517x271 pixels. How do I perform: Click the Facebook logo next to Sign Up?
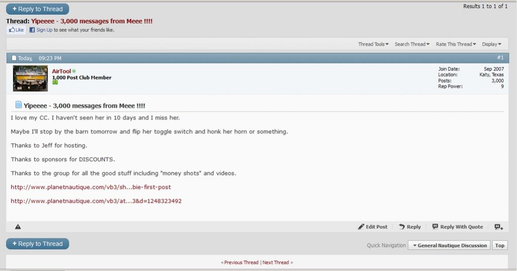(x=32, y=30)
